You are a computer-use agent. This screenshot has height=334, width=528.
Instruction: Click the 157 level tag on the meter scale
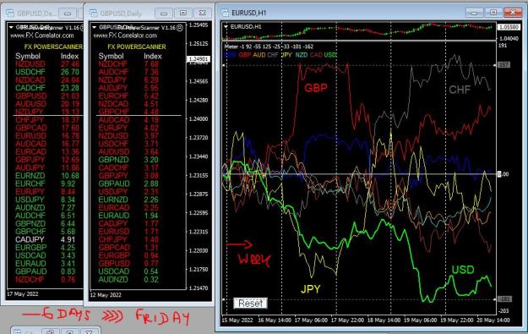pos(504,64)
